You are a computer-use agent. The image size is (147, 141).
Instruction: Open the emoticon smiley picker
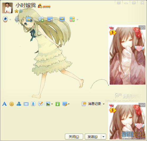[12, 104]
